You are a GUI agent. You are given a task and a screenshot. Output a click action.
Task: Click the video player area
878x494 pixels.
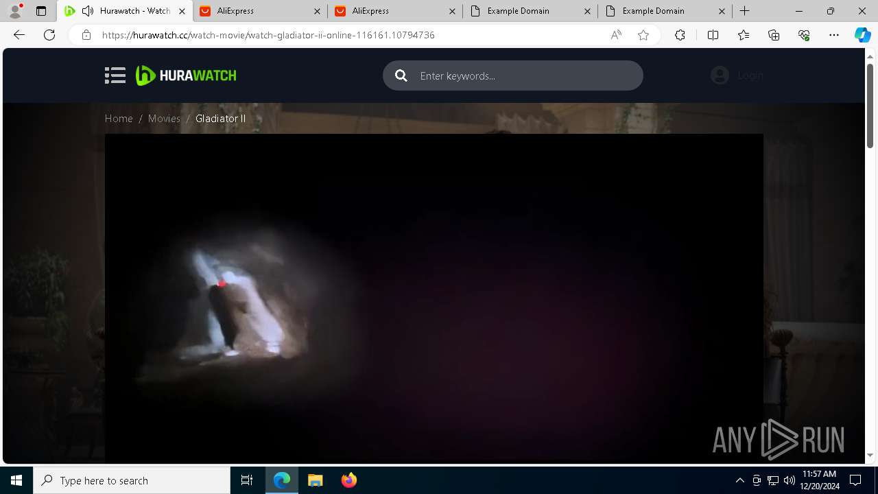[x=434, y=298]
